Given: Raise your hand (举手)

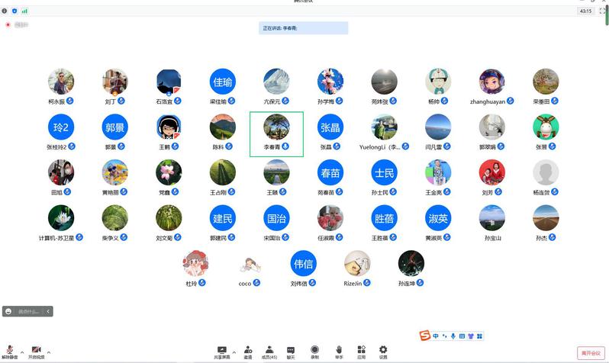Looking at the screenshot, I should 338,350.
